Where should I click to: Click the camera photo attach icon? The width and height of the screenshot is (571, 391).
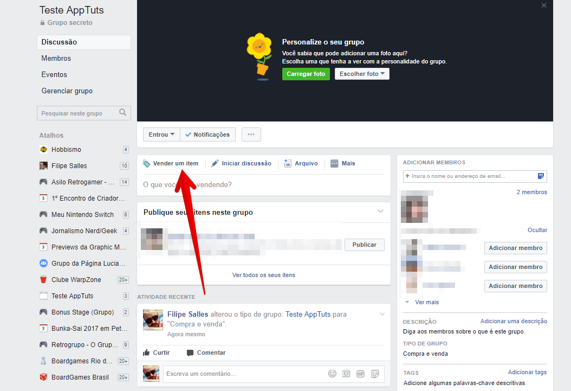pyautogui.click(x=346, y=374)
